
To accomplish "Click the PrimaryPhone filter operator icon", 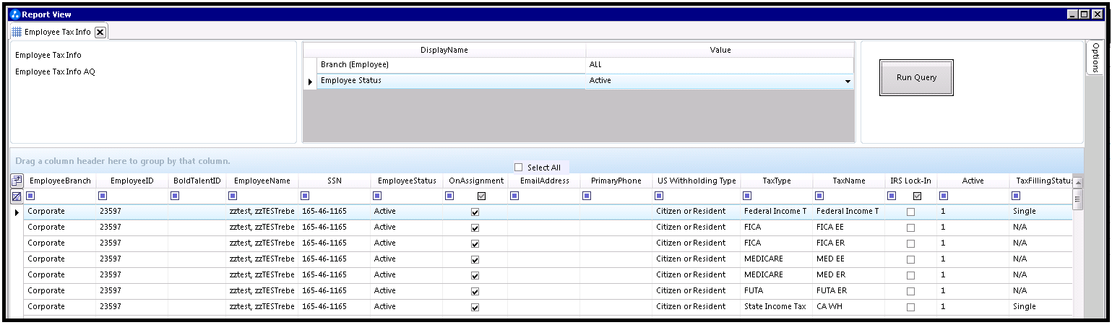I will (x=587, y=196).
